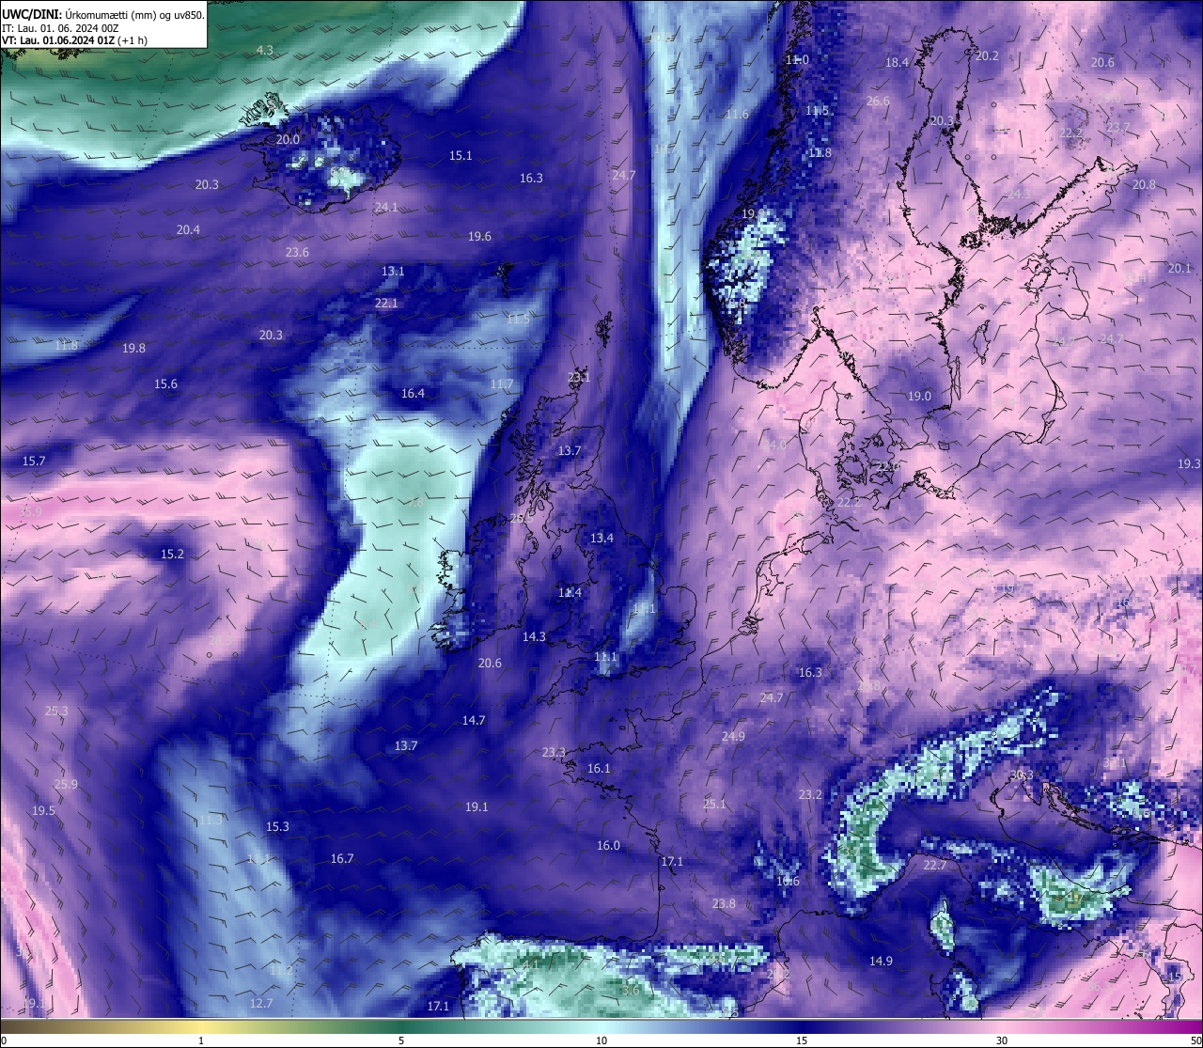Click the 20.1 value label
Screen dimensions: 1203x1048
1180,268
